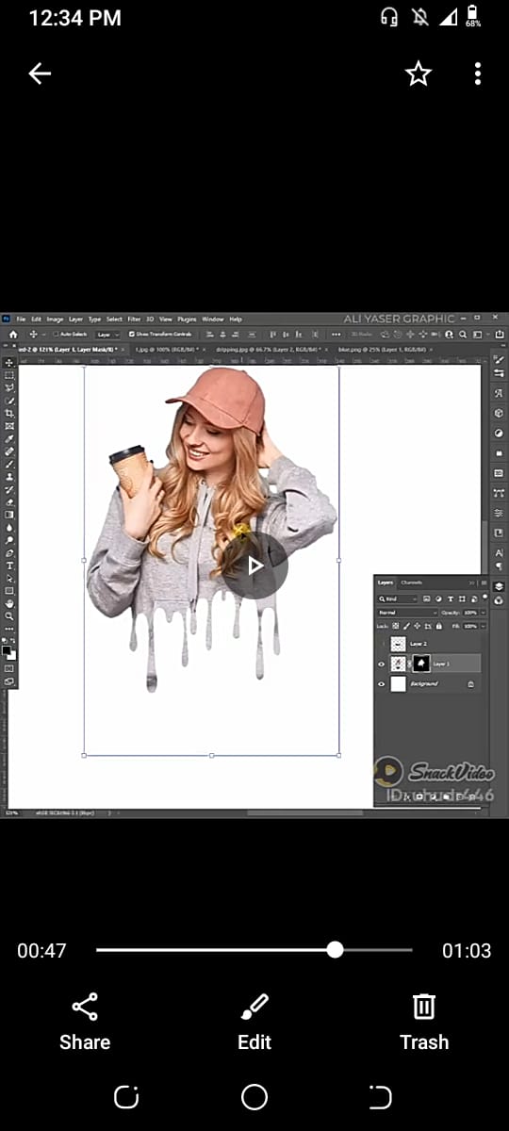The height and width of the screenshot is (1131, 509).
Task: Tap the Edit button
Action: click(254, 1022)
